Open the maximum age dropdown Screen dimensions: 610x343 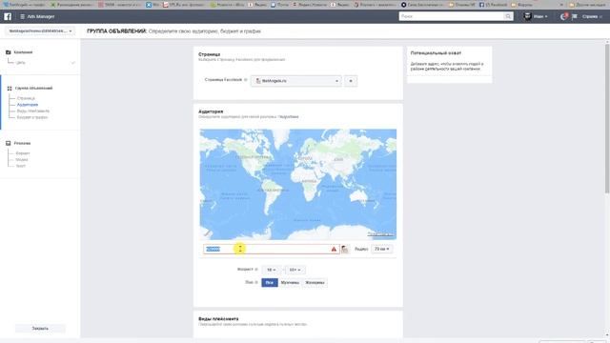(x=295, y=270)
